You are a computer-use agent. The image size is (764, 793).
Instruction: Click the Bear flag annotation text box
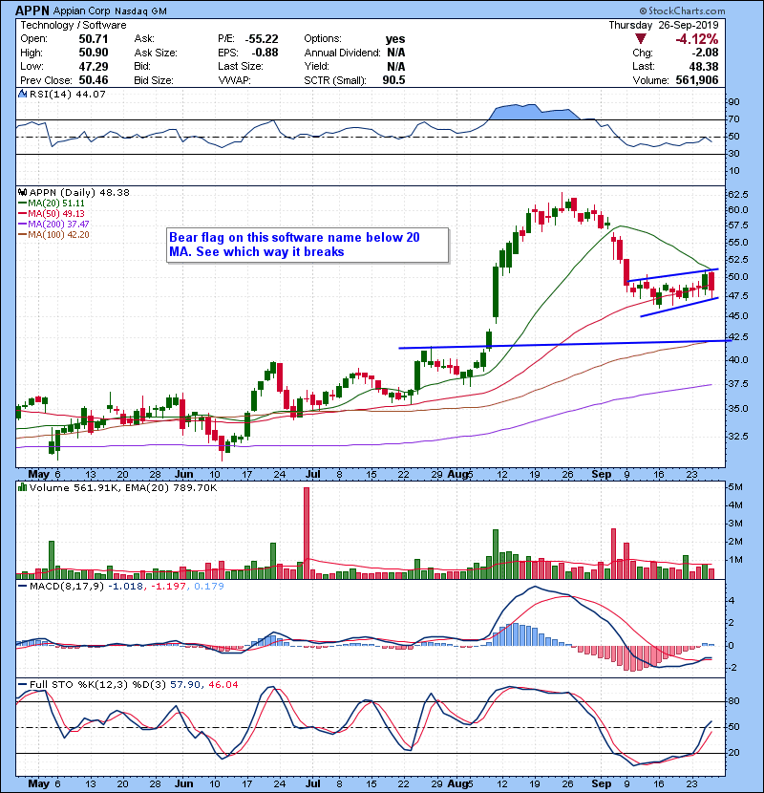coord(308,246)
